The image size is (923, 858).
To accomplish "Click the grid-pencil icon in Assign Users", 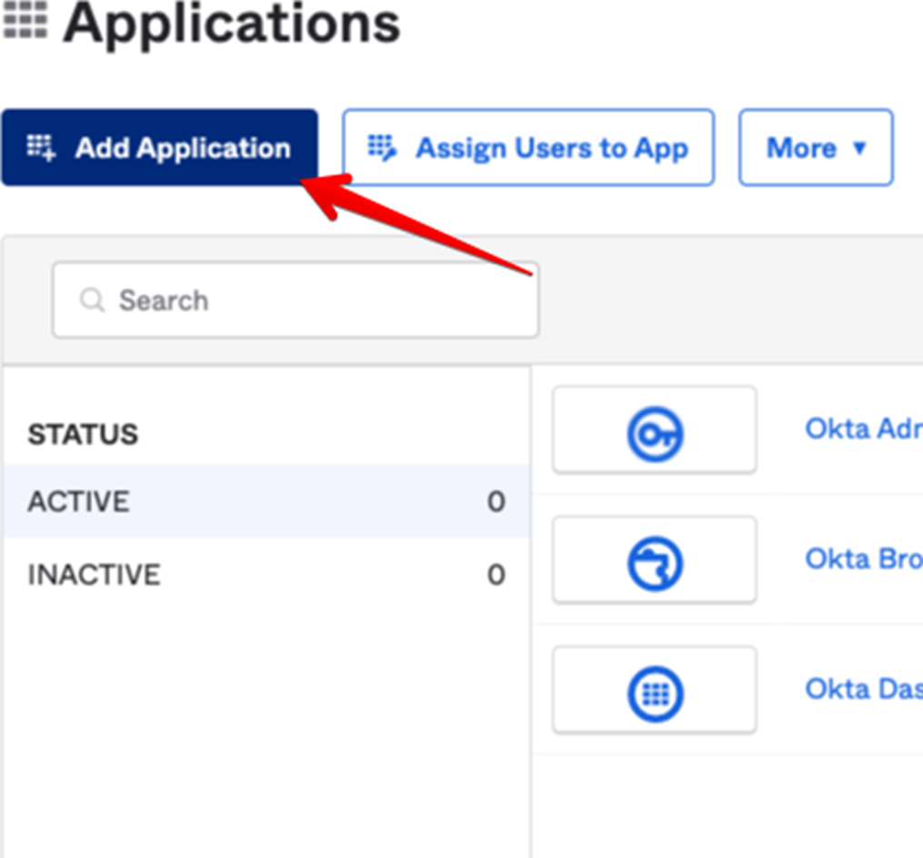I will (382, 147).
